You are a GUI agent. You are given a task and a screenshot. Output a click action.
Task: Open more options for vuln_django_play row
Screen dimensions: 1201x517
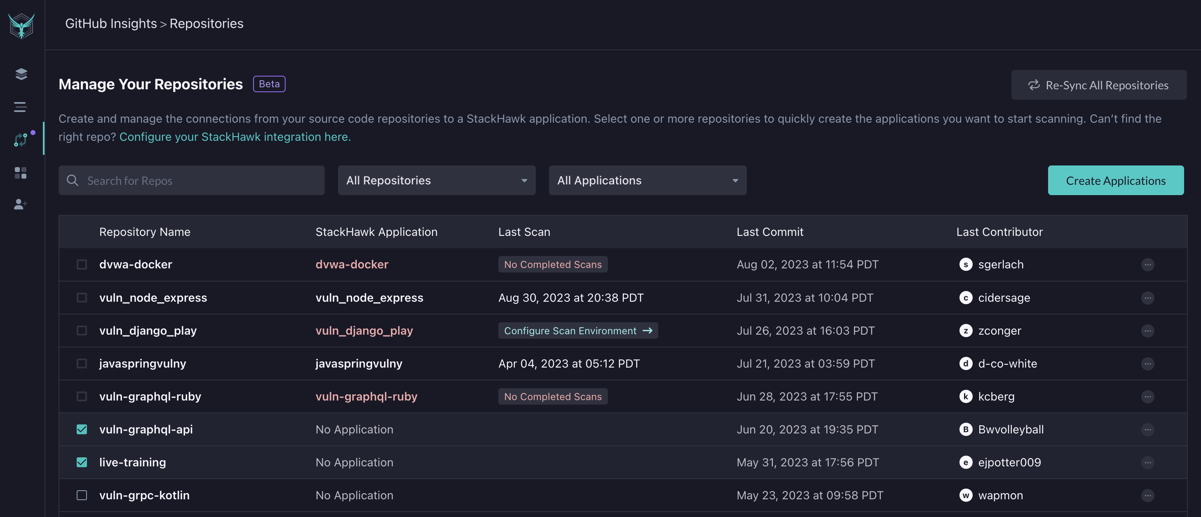[x=1147, y=330]
